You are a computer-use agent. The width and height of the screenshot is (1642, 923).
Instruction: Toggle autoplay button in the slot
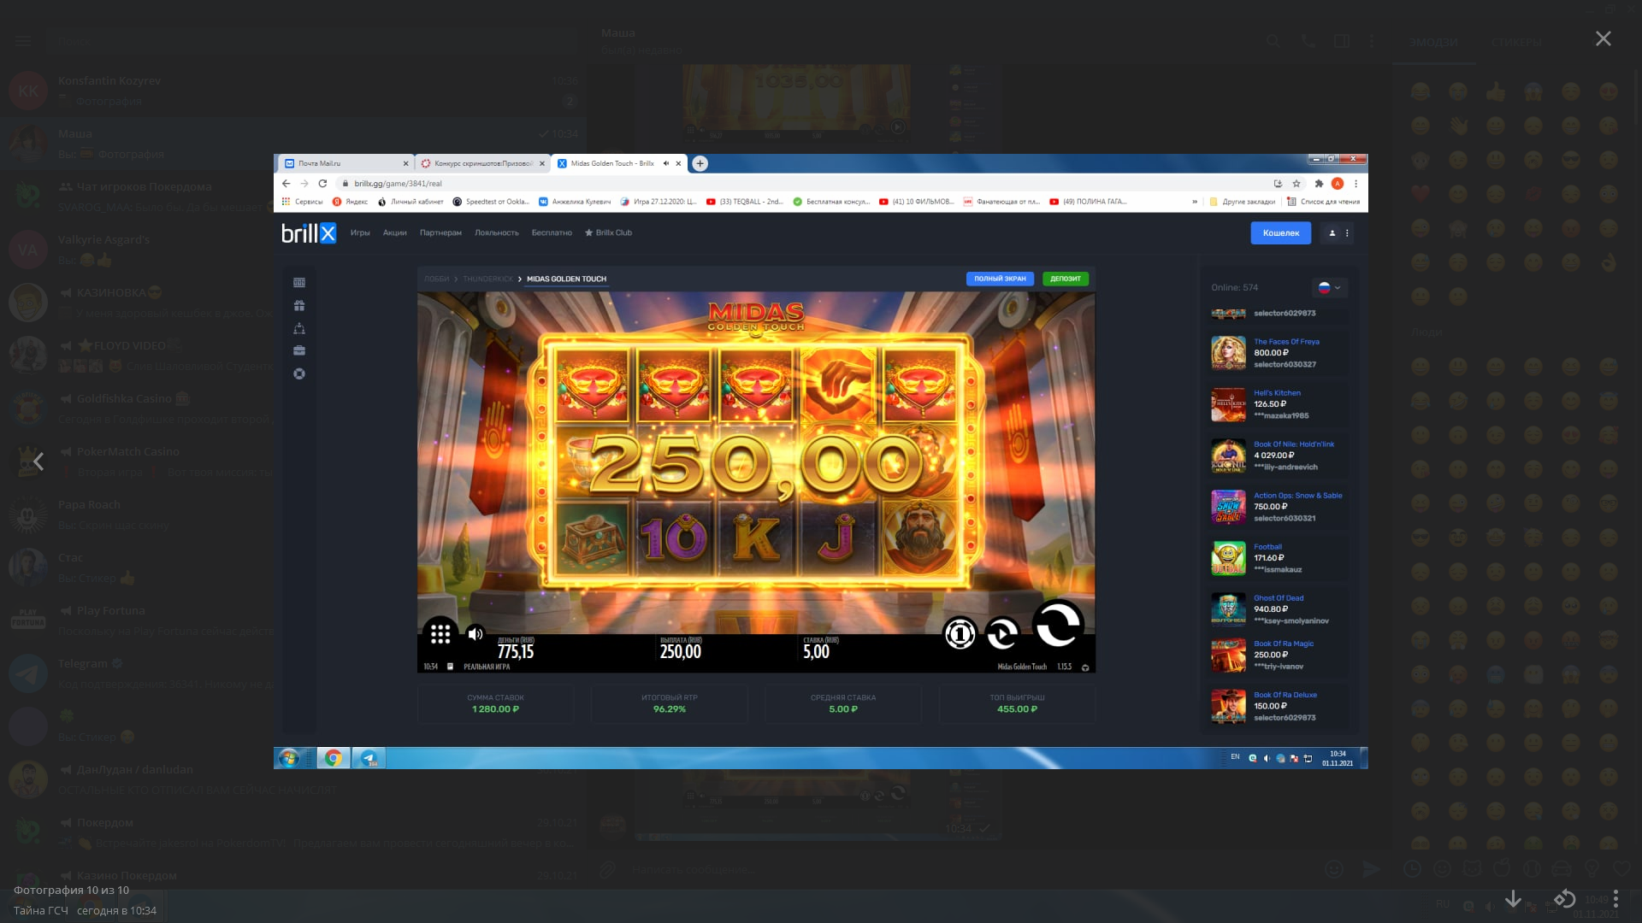[x=1002, y=633]
